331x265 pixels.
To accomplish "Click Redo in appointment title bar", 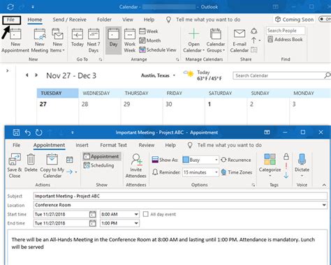I will 38,132.
